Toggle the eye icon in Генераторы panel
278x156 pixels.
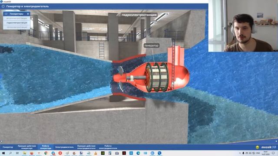pyautogui.click(x=6, y=14)
